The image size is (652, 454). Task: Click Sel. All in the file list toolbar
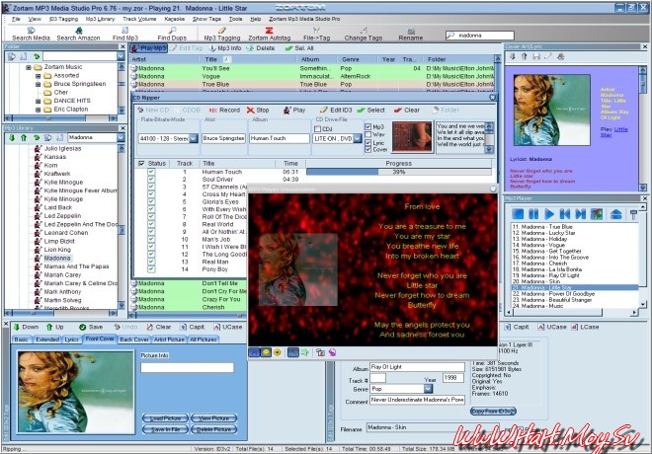[299, 48]
